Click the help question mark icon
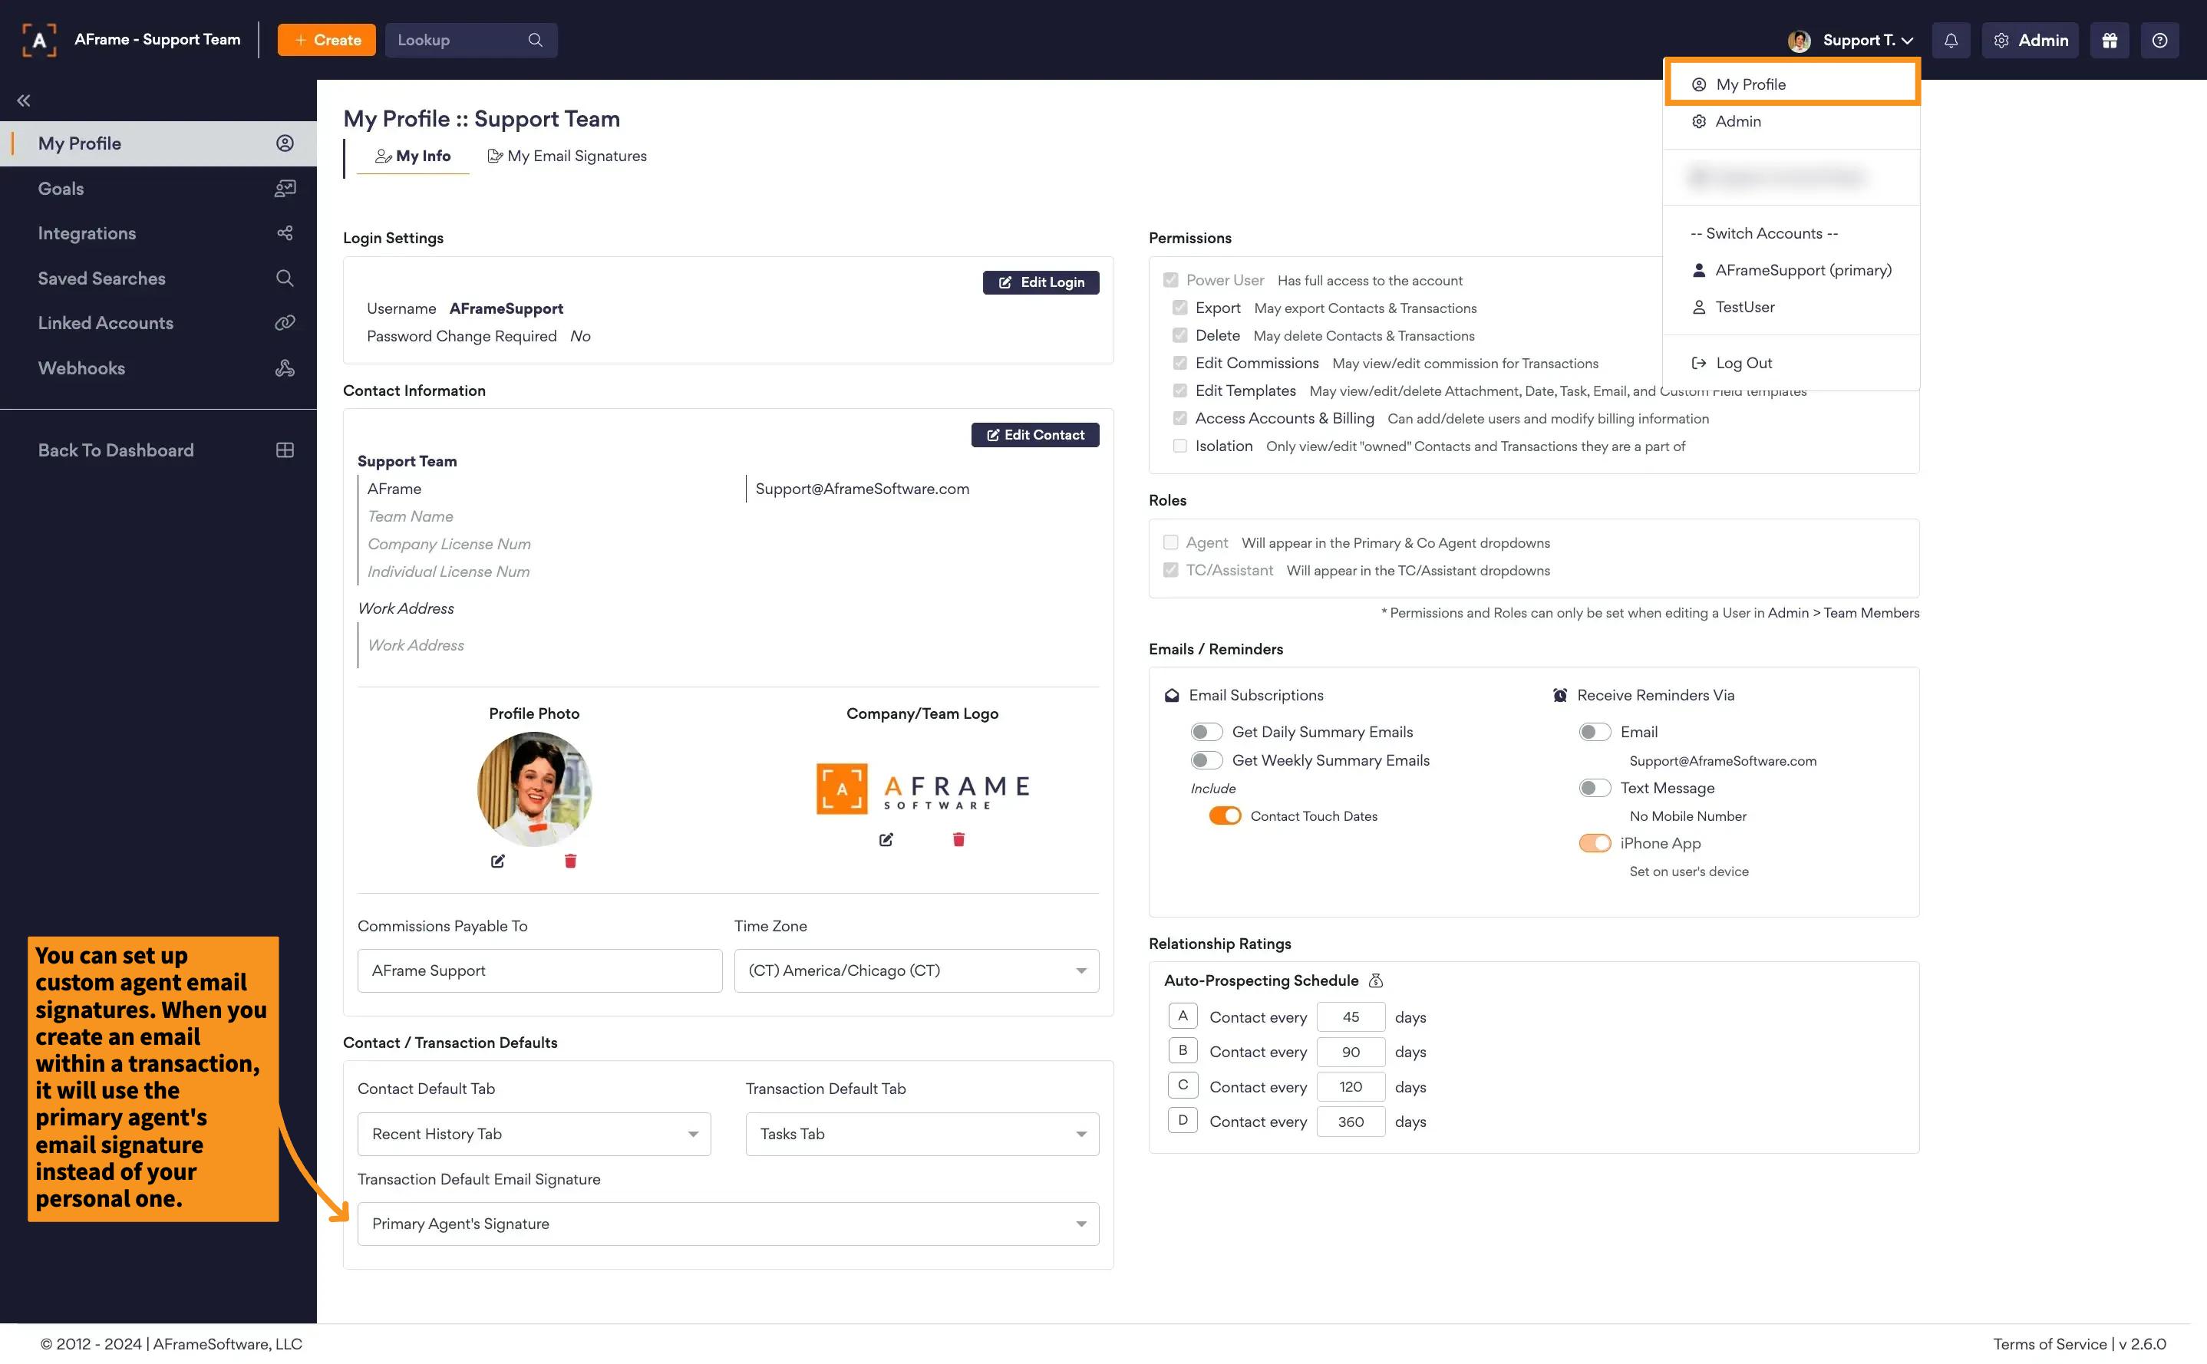The width and height of the screenshot is (2207, 1364). click(x=2159, y=40)
